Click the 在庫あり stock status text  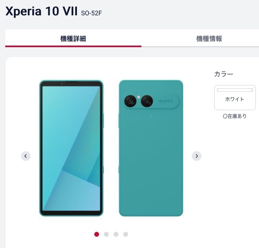pos(235,116)
